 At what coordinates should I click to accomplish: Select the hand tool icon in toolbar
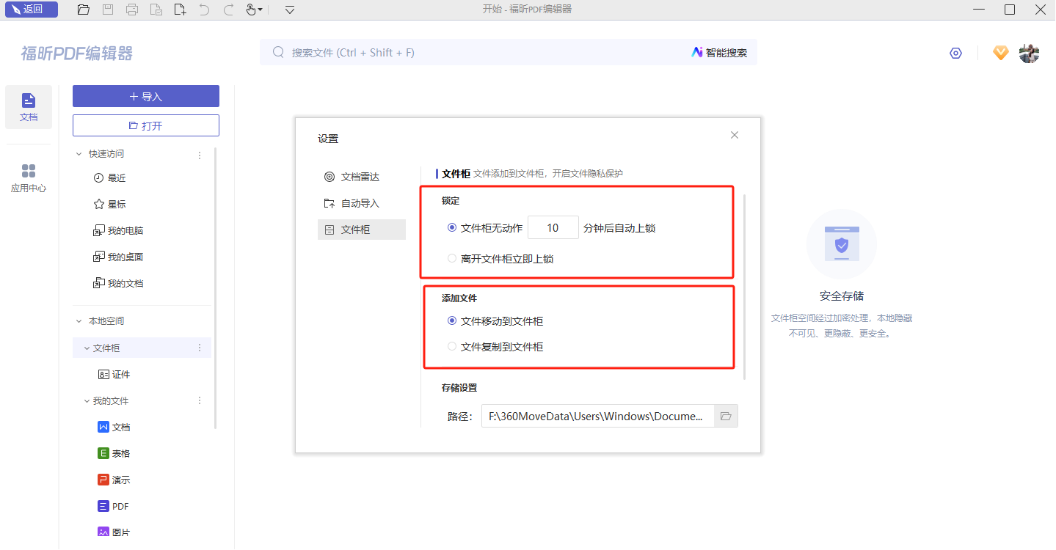(x=251, y=10)
